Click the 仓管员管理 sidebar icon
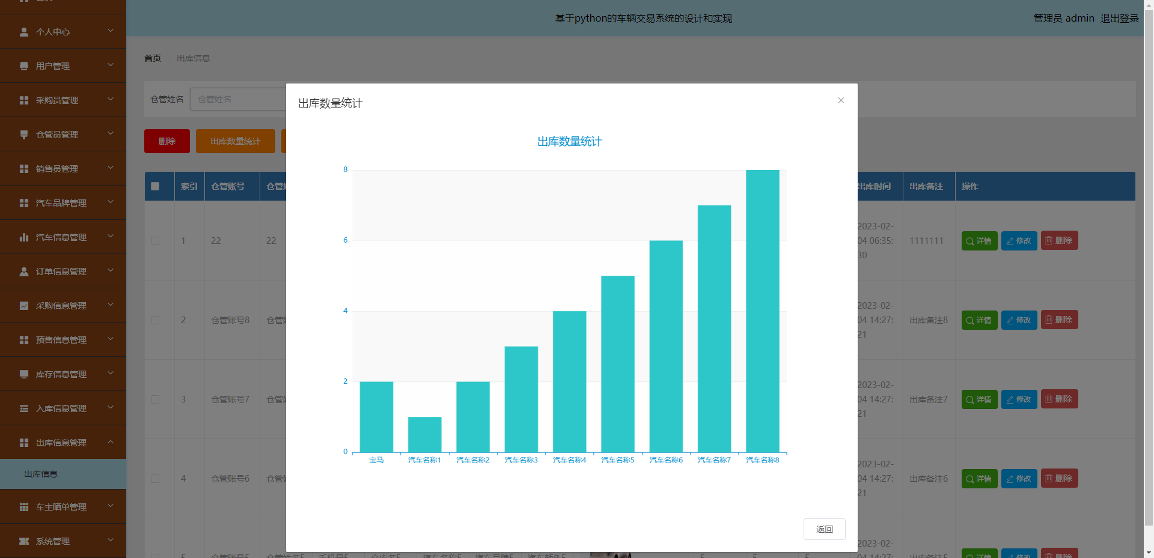The height and width of the screenshot is (558, 1154). coord(24,135)
